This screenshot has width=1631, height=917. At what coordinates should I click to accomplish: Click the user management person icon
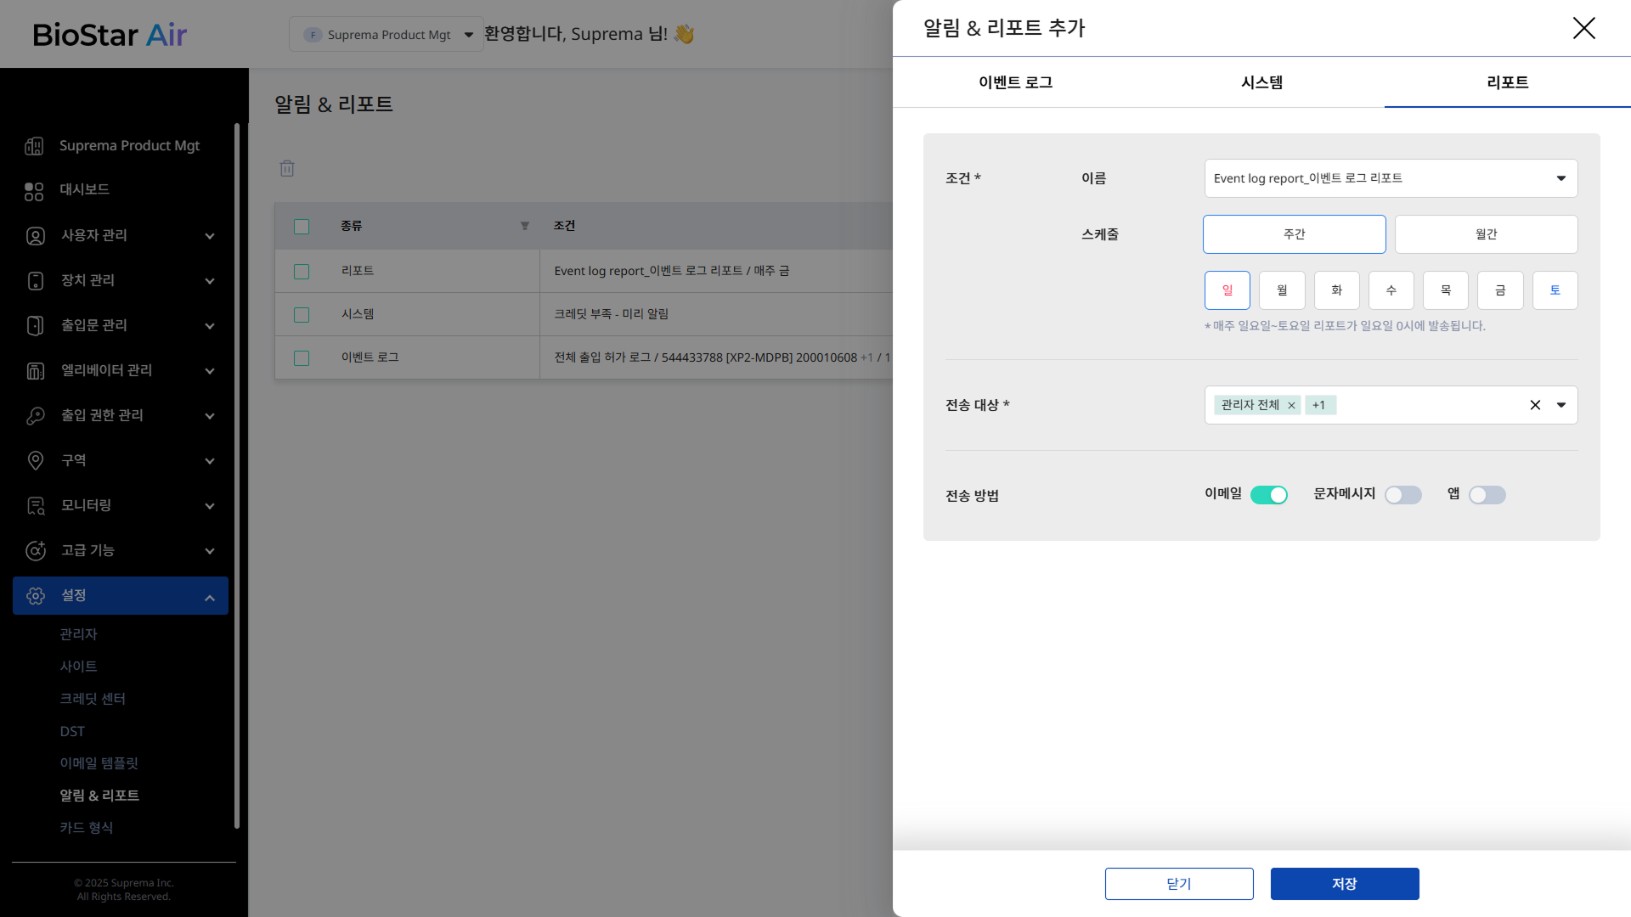(35, 236)
